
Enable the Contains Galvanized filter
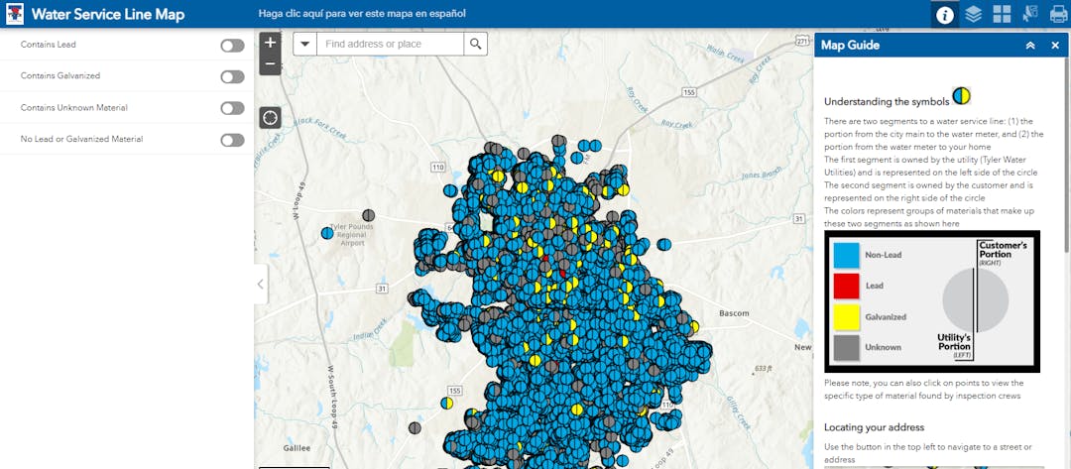click(232, 76)
